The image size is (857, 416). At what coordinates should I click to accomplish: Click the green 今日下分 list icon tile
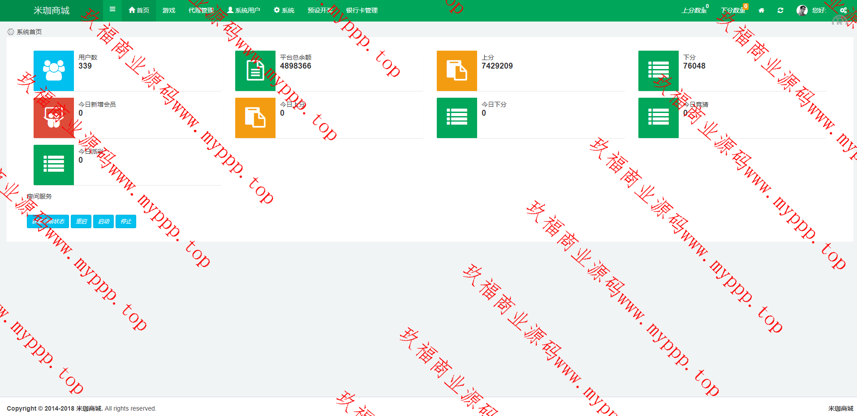[x=457, y=118]
